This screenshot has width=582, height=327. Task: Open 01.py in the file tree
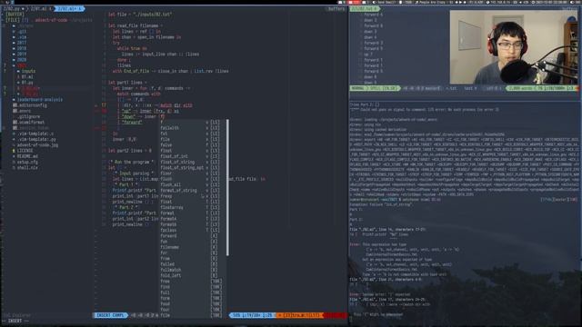pos(27,83)
